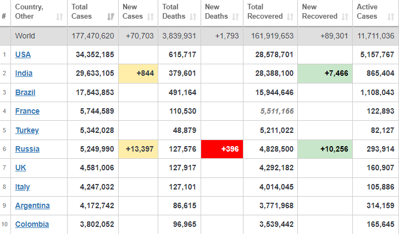Screen dimensions: 399x234
Task: Click the New Deaths column header text
Action: (217, 12)
